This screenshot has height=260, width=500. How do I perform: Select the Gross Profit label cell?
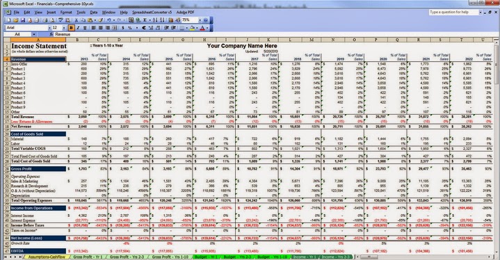pos(38,169)
